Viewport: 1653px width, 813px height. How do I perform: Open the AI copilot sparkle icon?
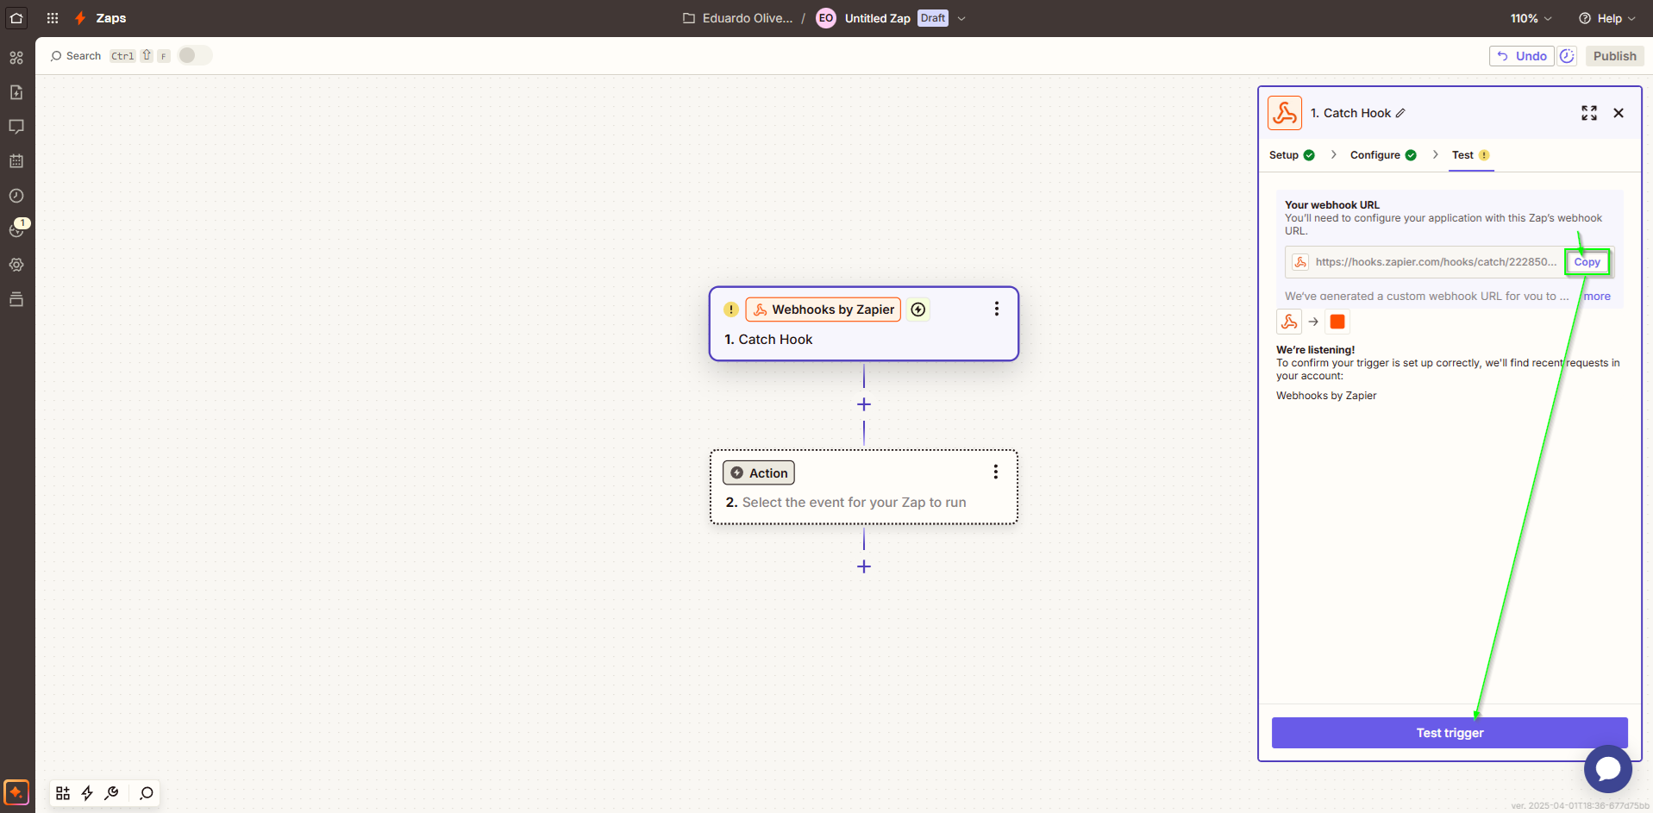pyautogui.click(x=16, y=792)
